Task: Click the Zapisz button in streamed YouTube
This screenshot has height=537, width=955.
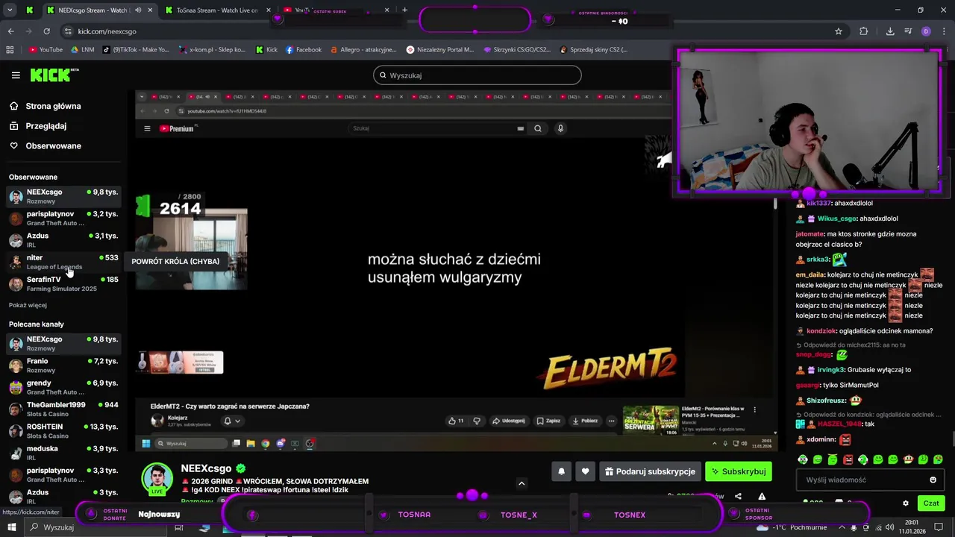Action: (548, 421)
